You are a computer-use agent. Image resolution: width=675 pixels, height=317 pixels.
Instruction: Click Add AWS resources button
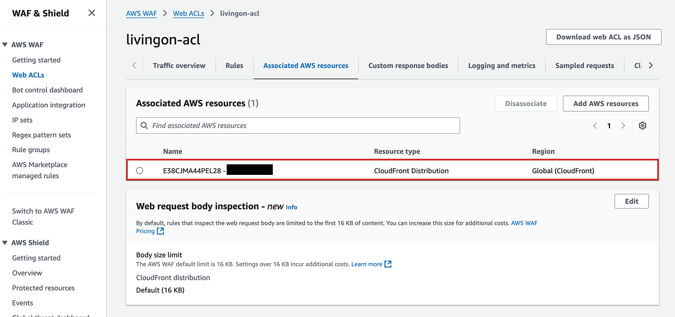pyautogui.click(x=606, y=103)
